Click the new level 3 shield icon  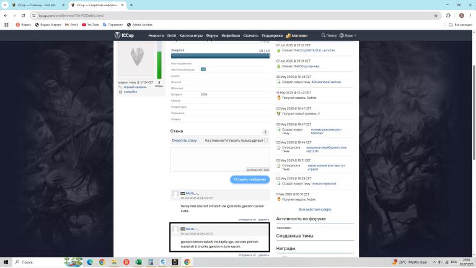coord(279,113)
